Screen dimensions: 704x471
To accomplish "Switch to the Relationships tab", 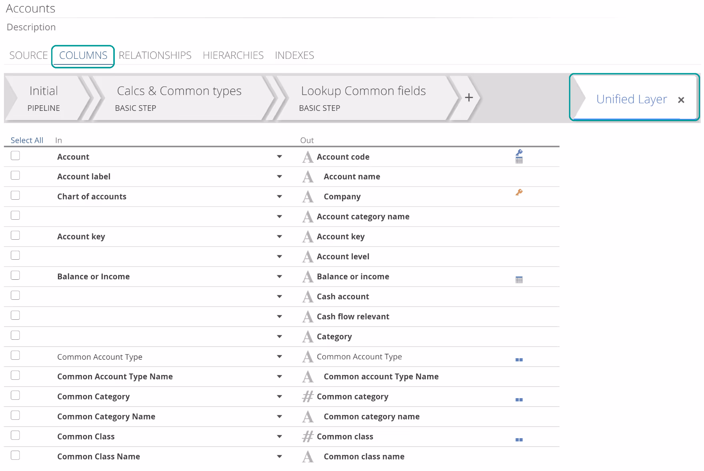I will pyautogui.click(x=155, y=55).
